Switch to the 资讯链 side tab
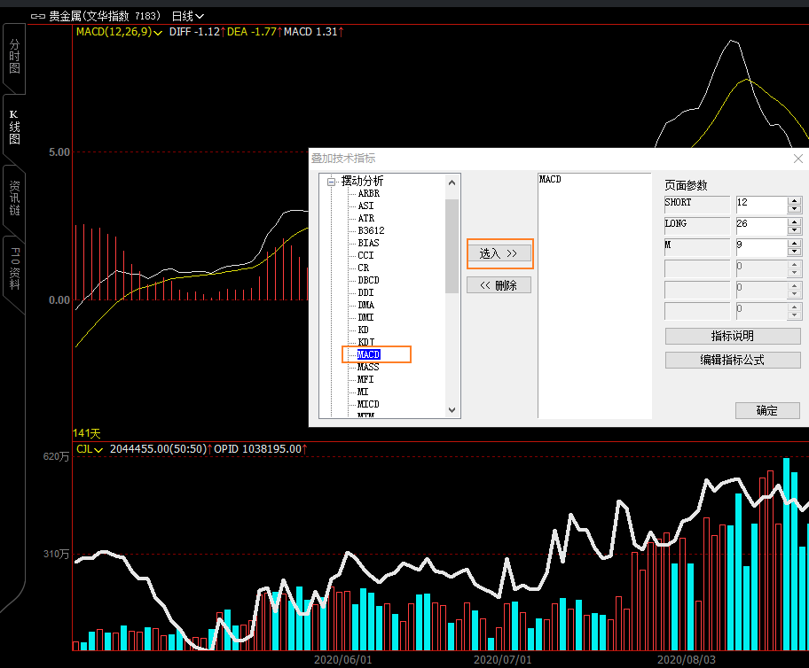This screenshot has width=809, height=668. (14, 199)
